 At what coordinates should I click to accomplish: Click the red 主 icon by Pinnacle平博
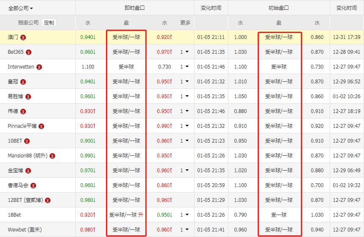coord(41,127)
